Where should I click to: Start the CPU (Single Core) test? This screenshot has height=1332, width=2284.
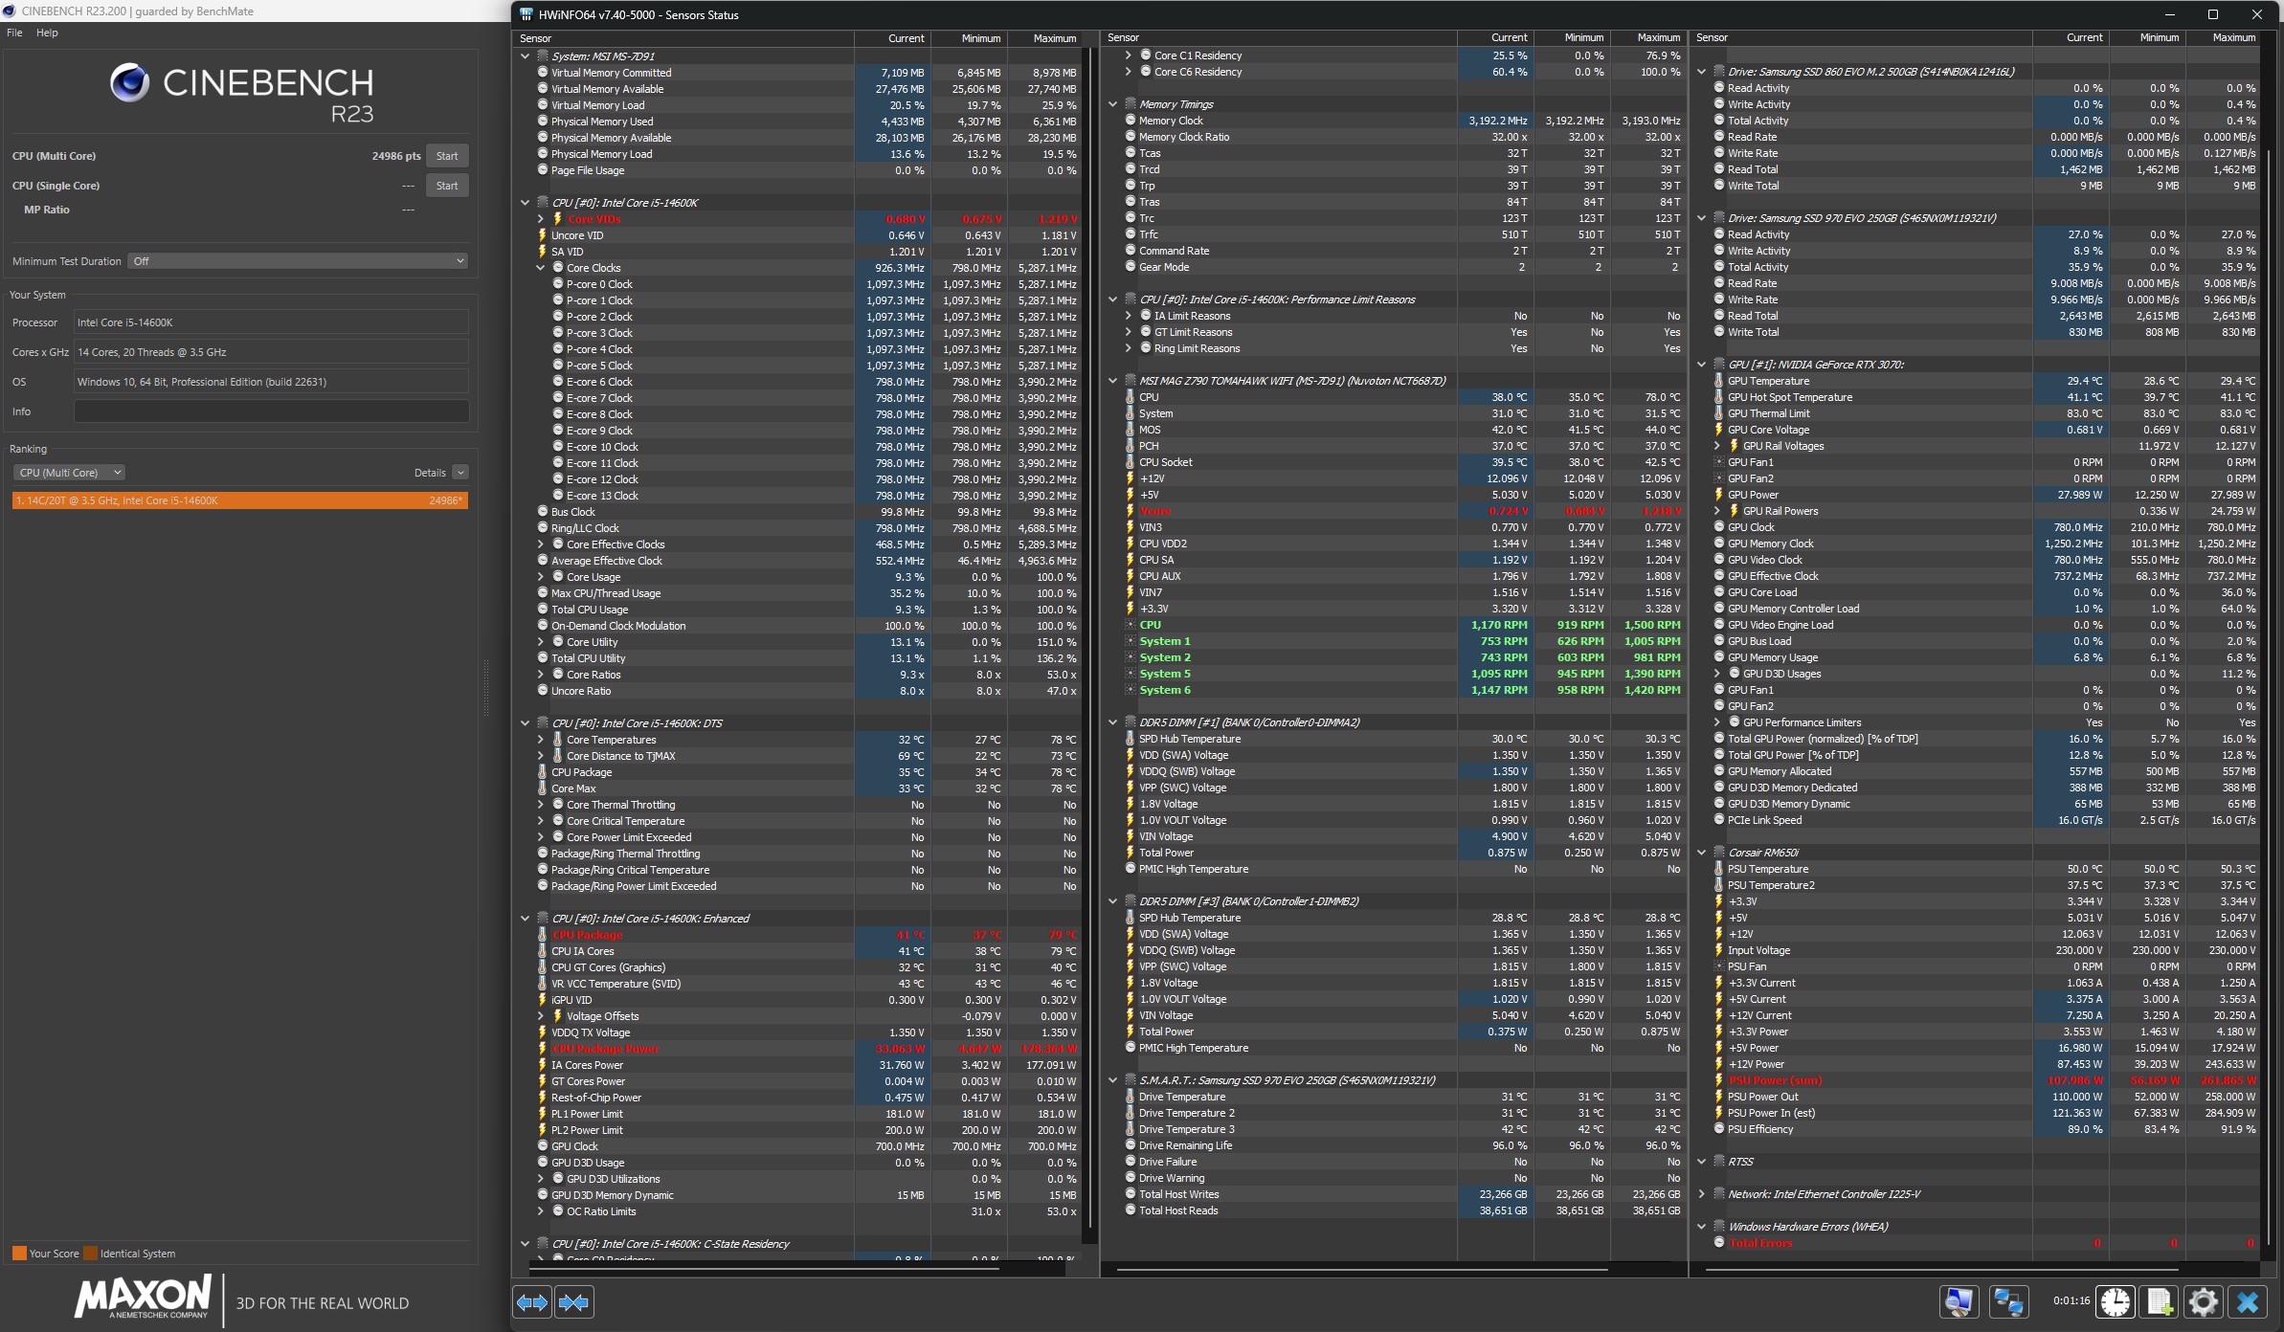[x=447, y=186]
